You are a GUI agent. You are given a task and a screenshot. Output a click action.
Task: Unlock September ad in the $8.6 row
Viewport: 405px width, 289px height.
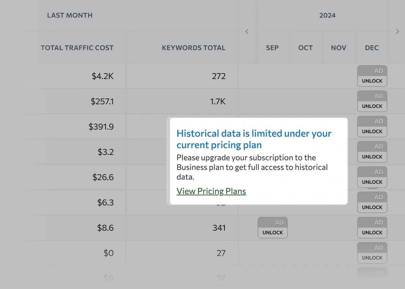[273, 232]
